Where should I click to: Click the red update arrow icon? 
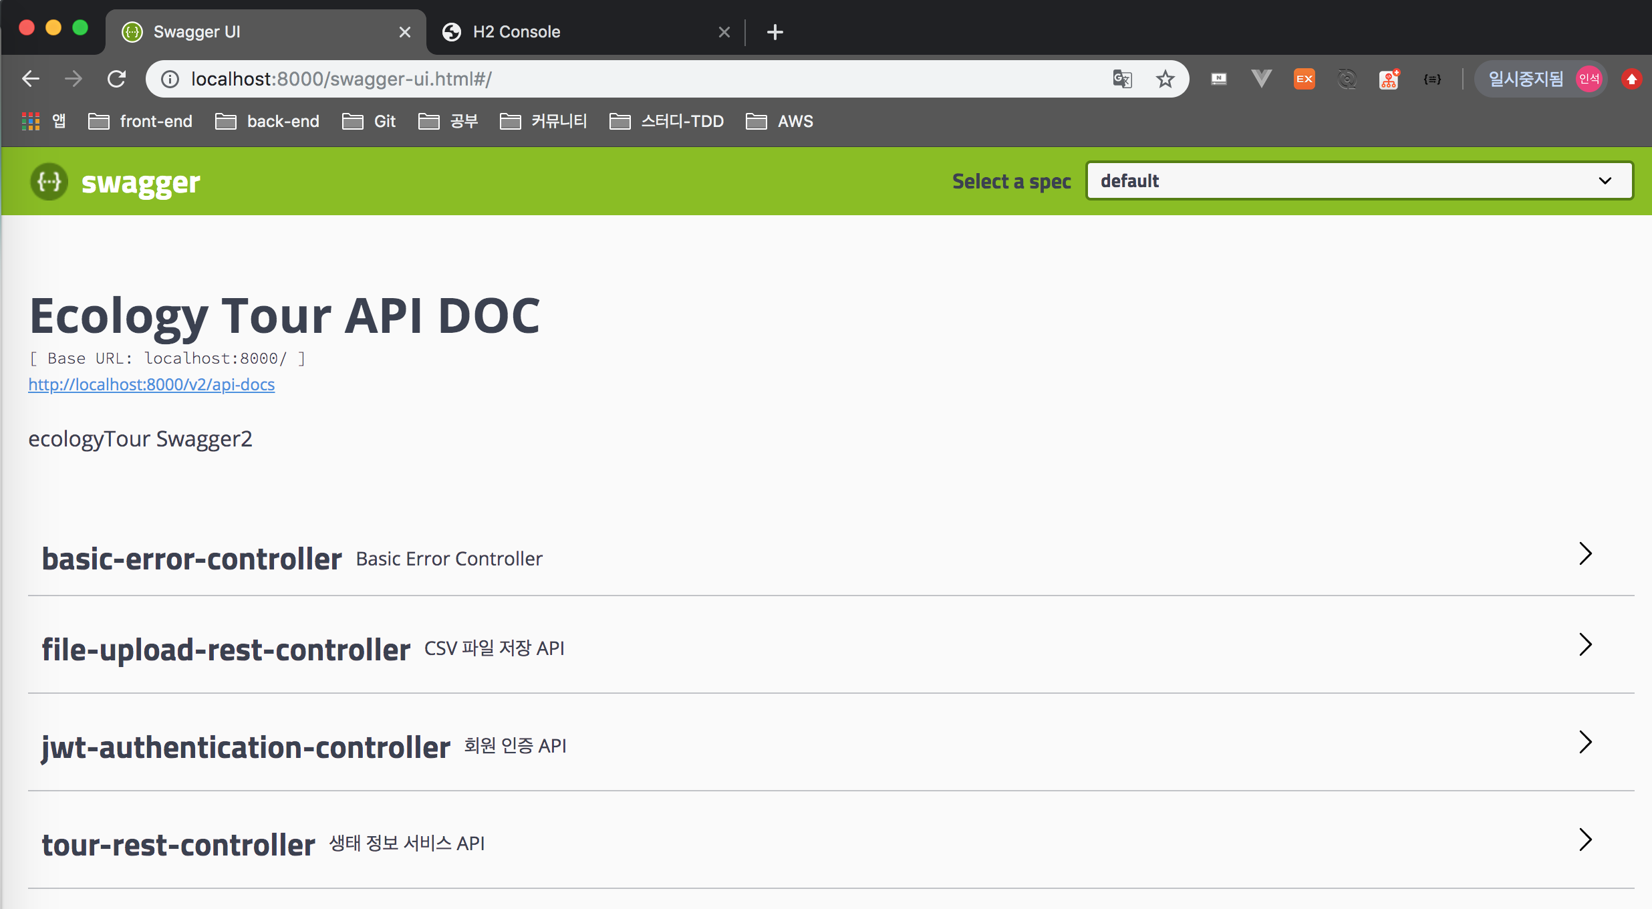pos(1631,79)
